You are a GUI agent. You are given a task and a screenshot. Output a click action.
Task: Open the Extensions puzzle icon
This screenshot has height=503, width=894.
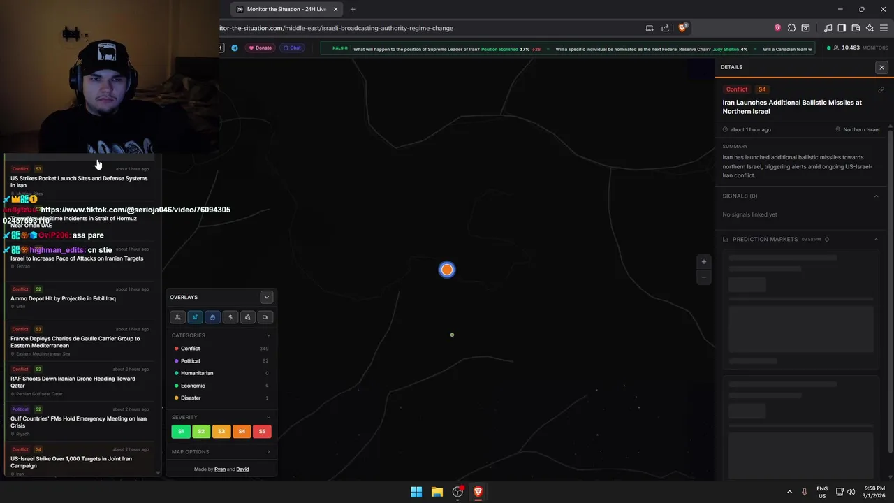791,28
